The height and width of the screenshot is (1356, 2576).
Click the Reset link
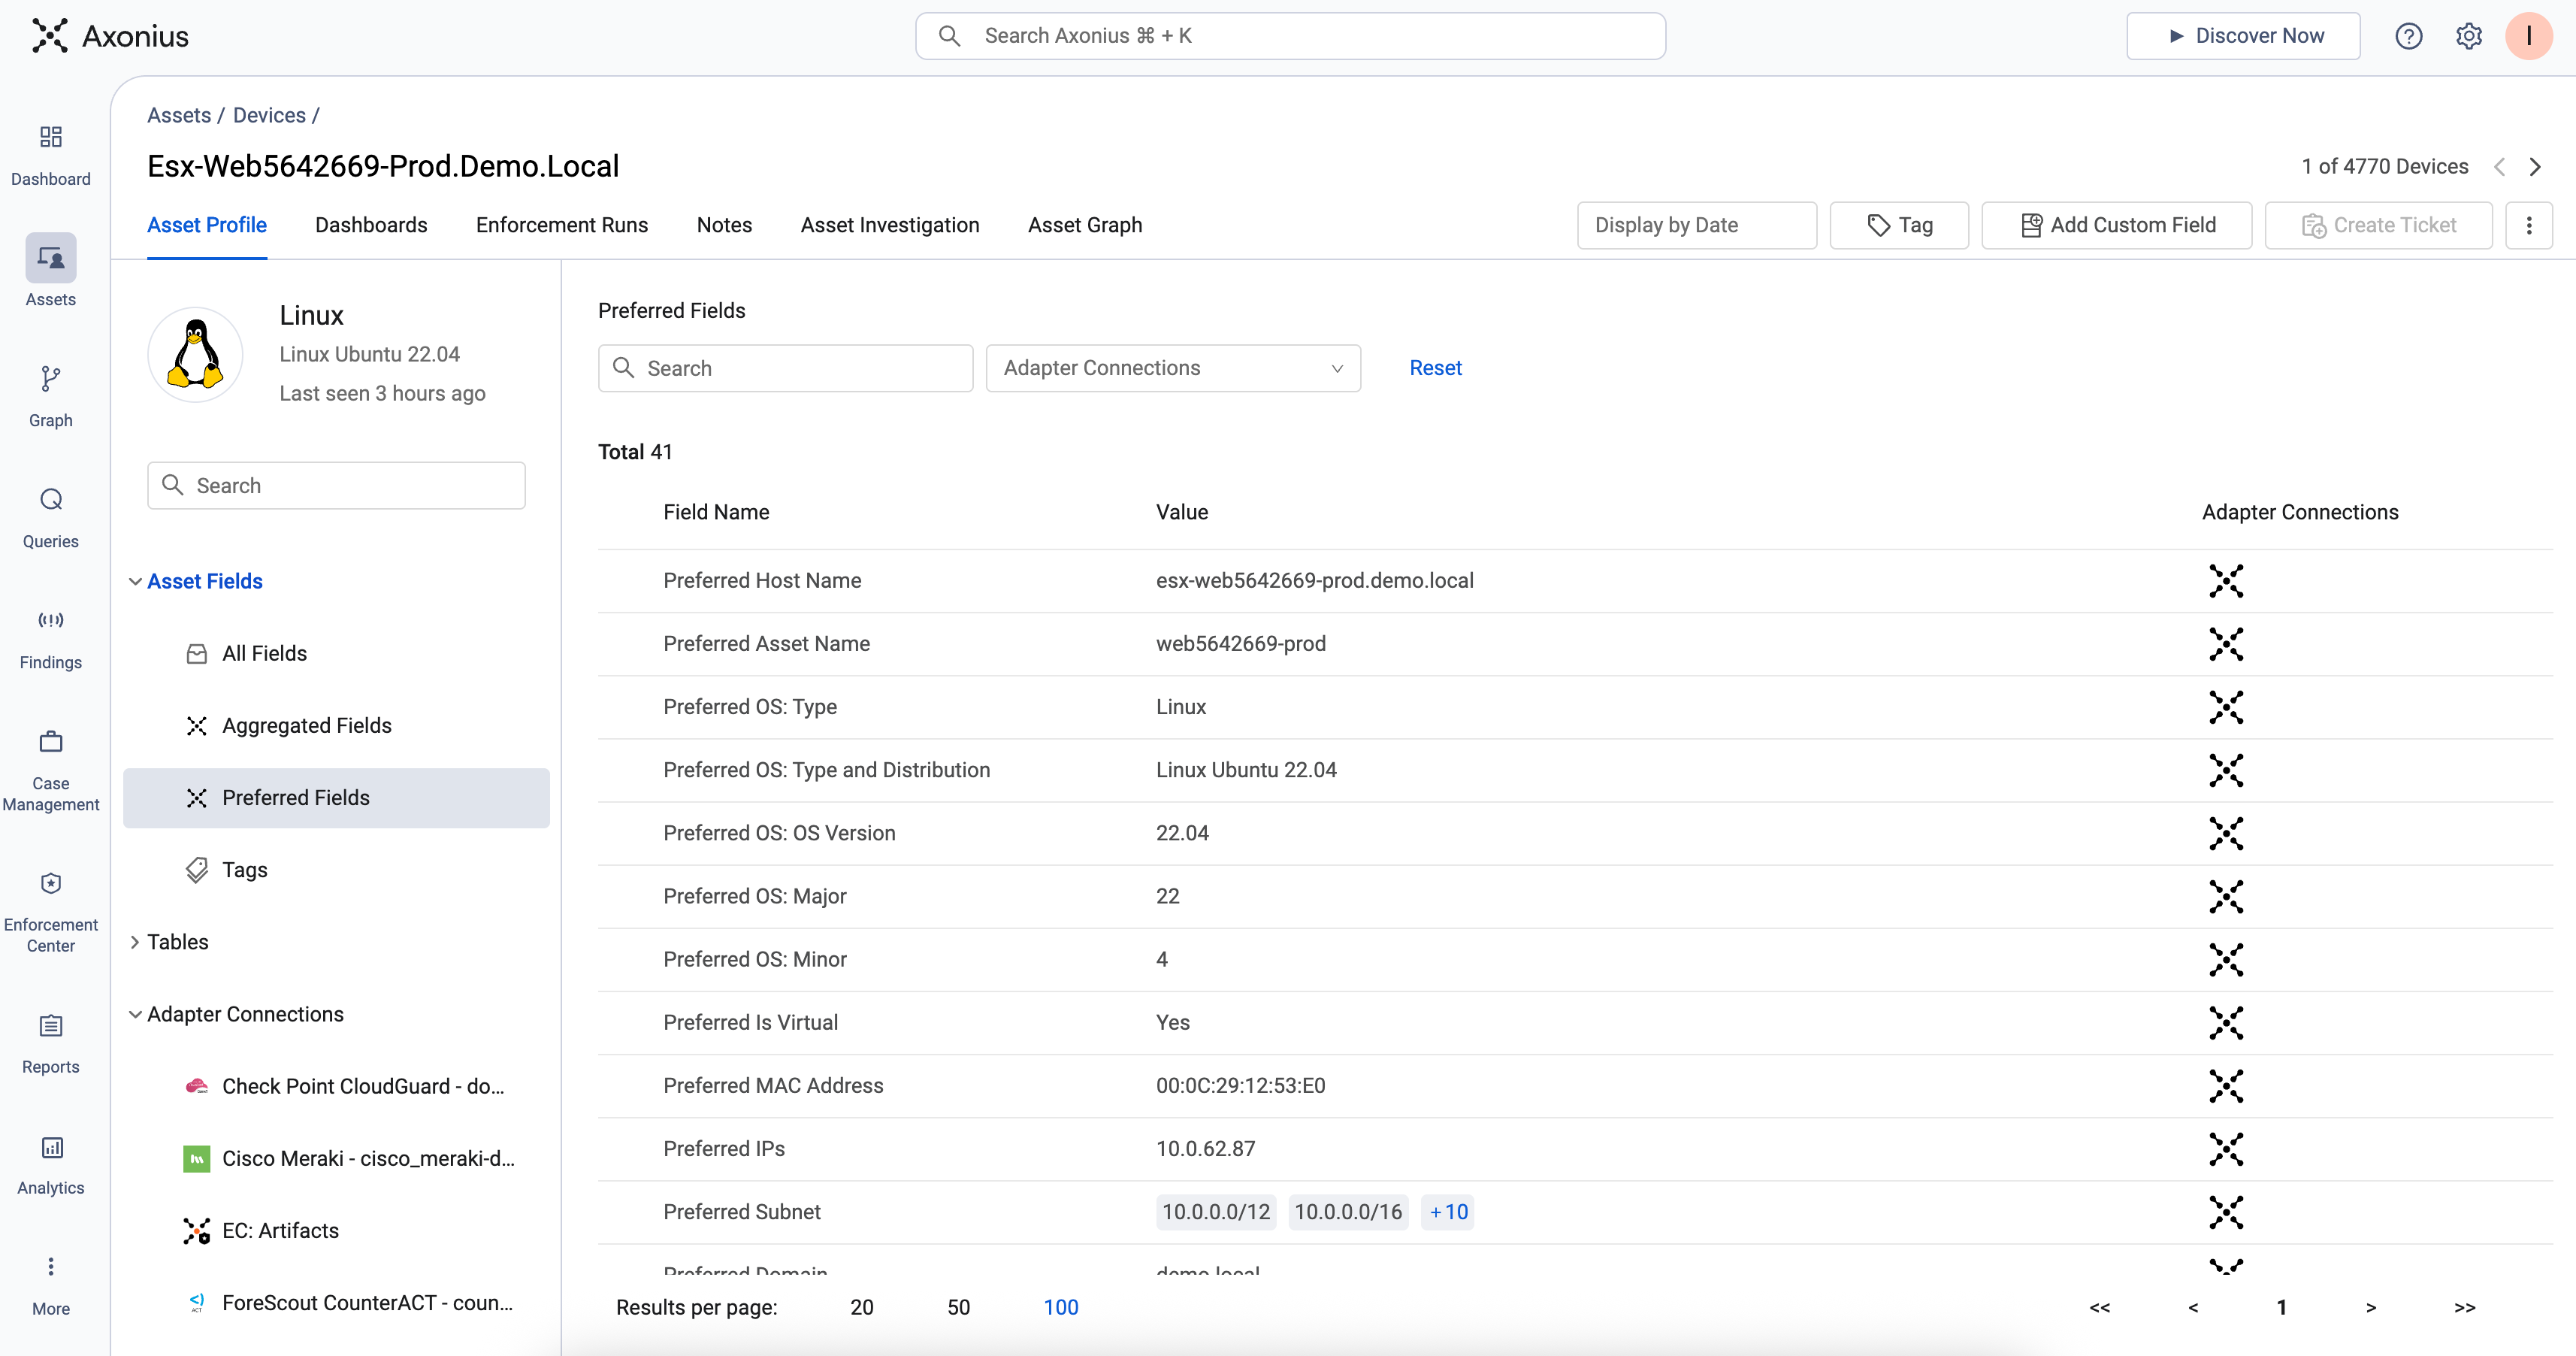(1435, 368)
